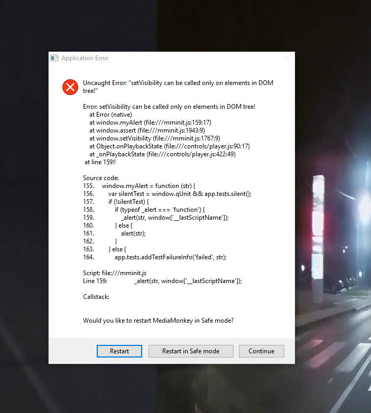Click the application icon in the title bar
This screenshot has width=371, height=413.
(x=54, y=58)
